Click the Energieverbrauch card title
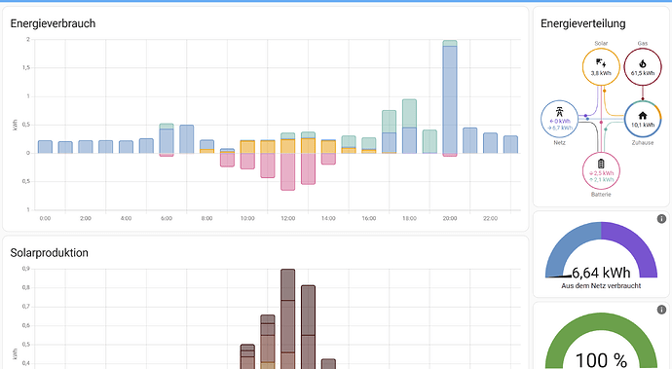Screen dimensions: 672x369 [x=53, y=23]
